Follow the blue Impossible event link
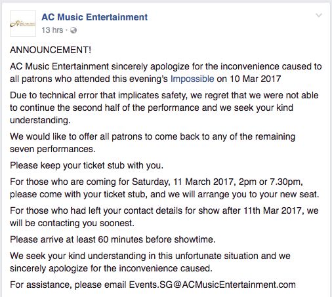The image size is (332, 297). tap(192, 79)
